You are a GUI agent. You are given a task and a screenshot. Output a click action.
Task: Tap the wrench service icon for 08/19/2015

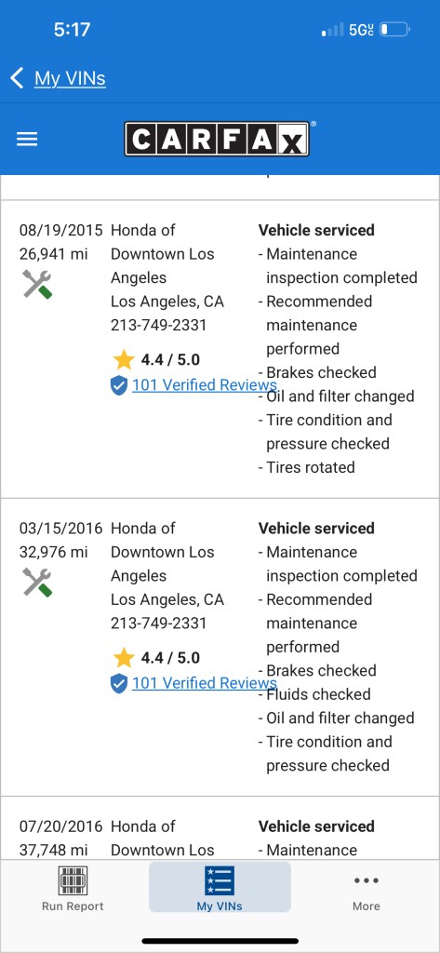(37, 284)
